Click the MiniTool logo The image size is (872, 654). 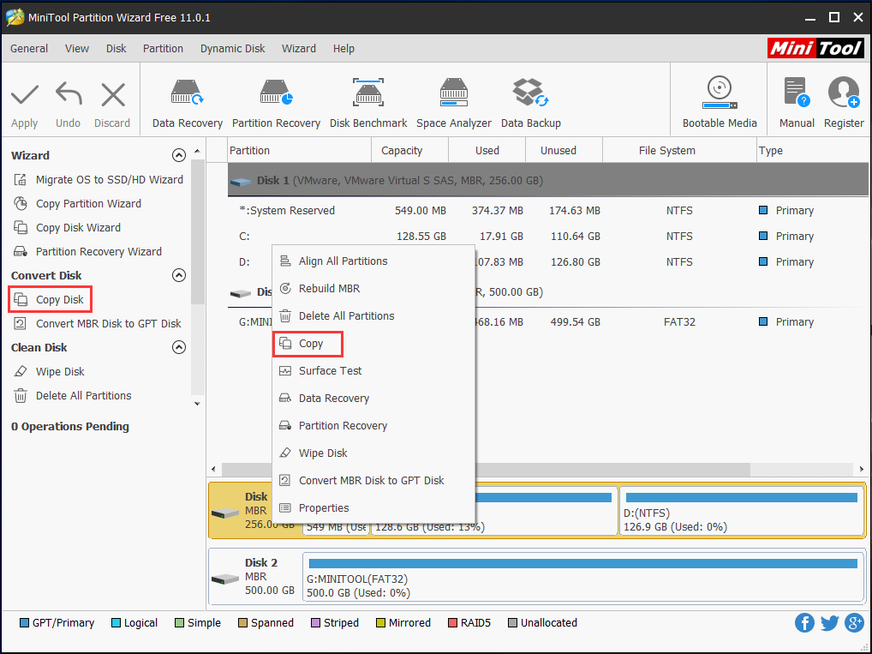point(815,48)
